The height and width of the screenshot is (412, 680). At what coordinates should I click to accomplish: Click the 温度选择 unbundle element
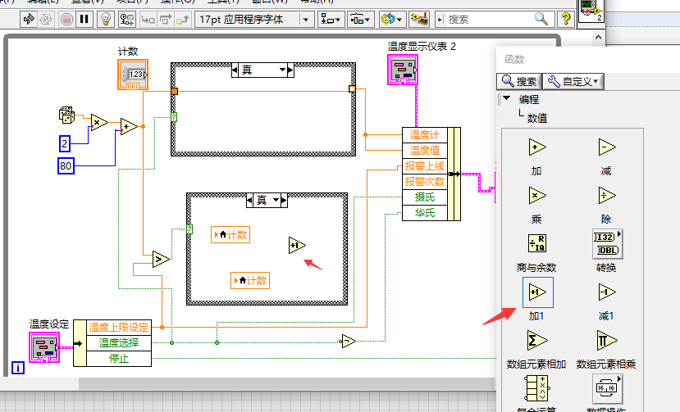(119, 342)
